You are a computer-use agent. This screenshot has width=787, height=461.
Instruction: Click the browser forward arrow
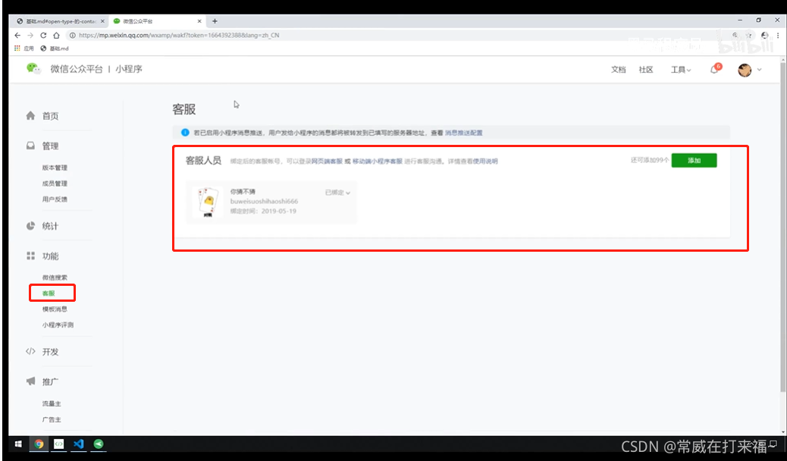30,35
